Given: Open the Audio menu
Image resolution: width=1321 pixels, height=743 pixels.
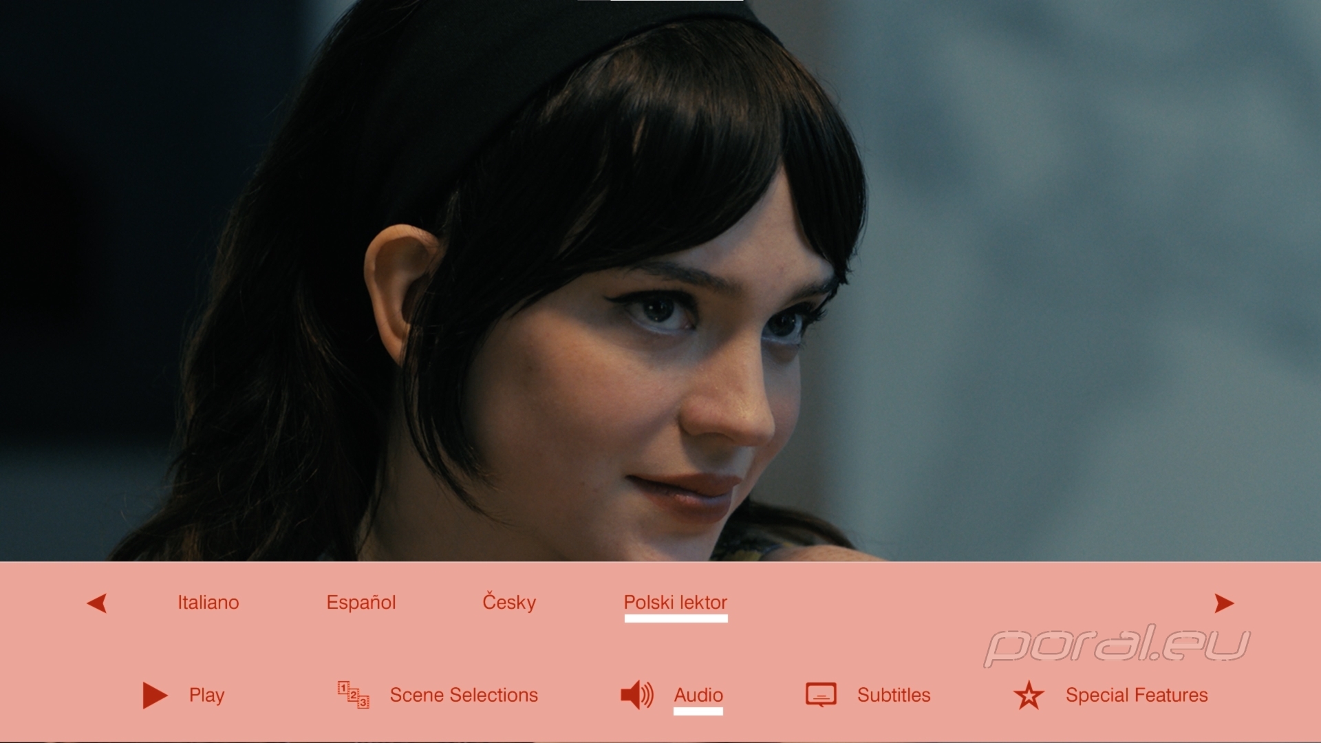Looking at the screenshot, I should pyautogui.click(x=698, y=696).
